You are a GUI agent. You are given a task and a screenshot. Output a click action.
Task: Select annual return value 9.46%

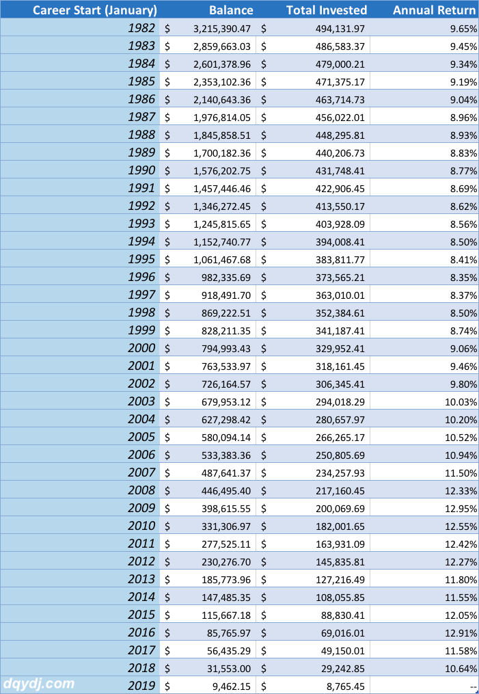(424, 366)
